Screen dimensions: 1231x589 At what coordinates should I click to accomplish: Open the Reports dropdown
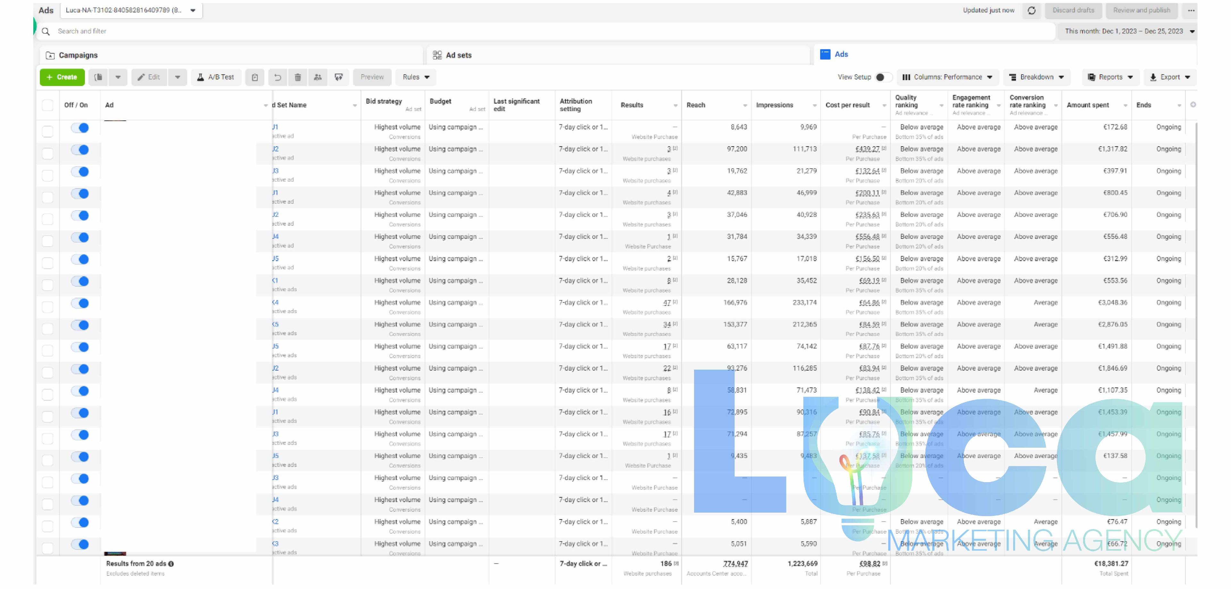coord(1110,77)
